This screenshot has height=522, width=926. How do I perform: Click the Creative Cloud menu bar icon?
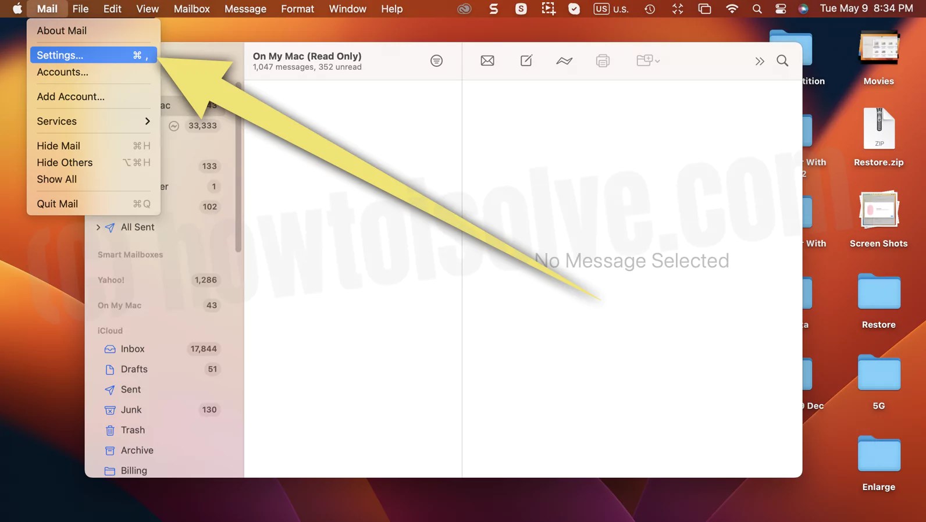[464, 9]
